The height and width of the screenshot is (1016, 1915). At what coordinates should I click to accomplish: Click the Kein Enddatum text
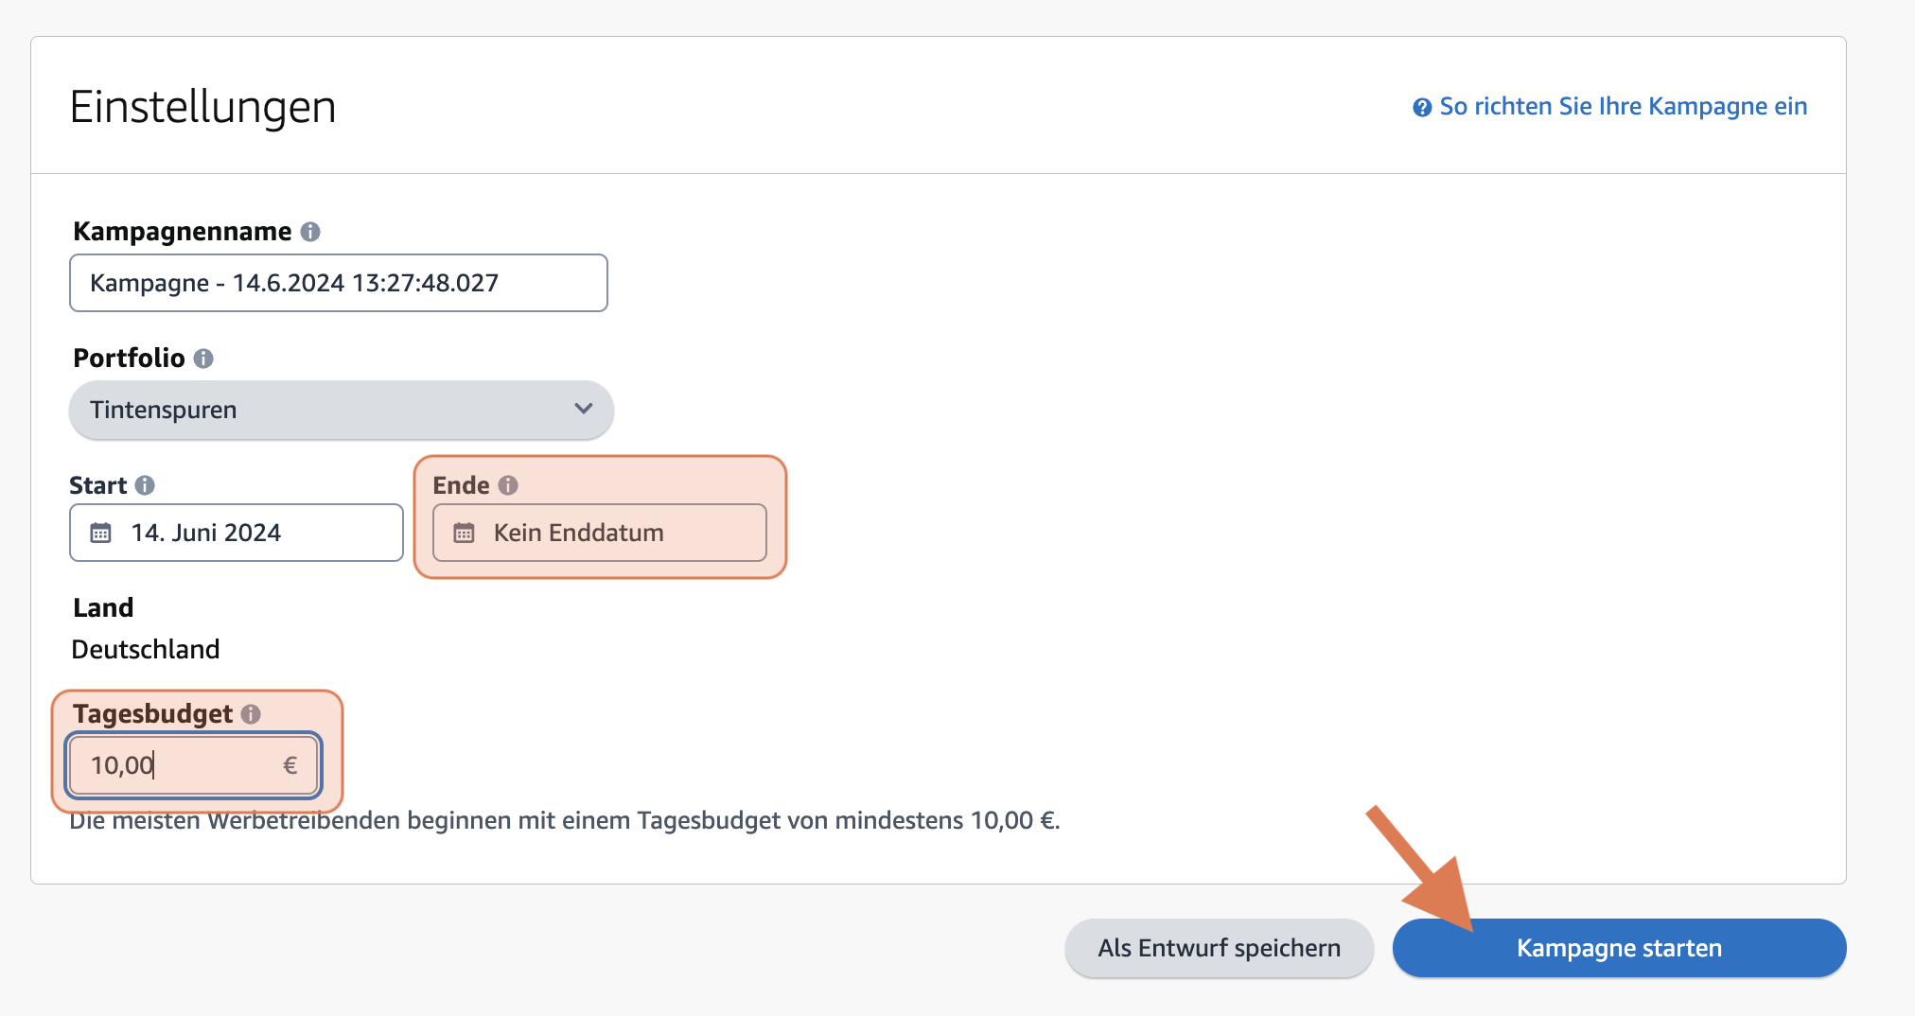(578, 533)
